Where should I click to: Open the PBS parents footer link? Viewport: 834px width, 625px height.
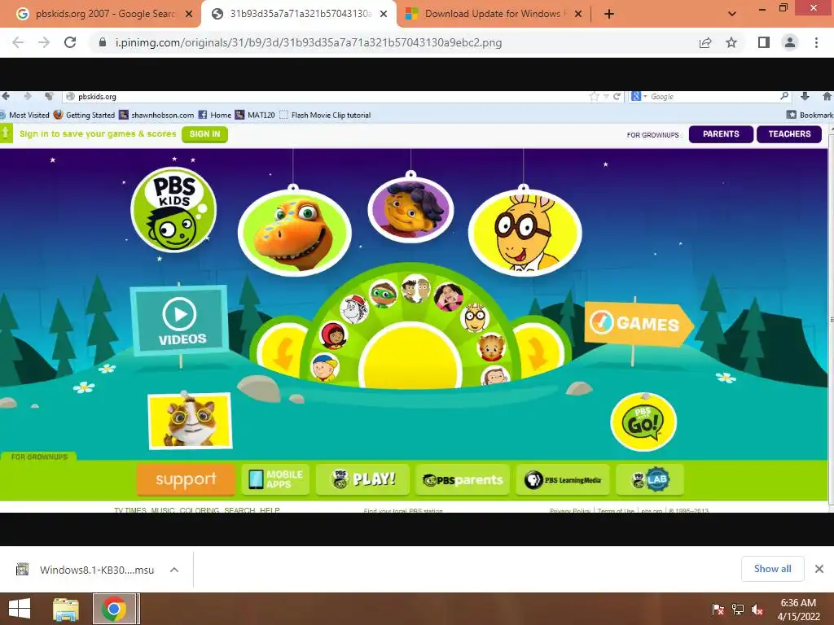[463, 480]
